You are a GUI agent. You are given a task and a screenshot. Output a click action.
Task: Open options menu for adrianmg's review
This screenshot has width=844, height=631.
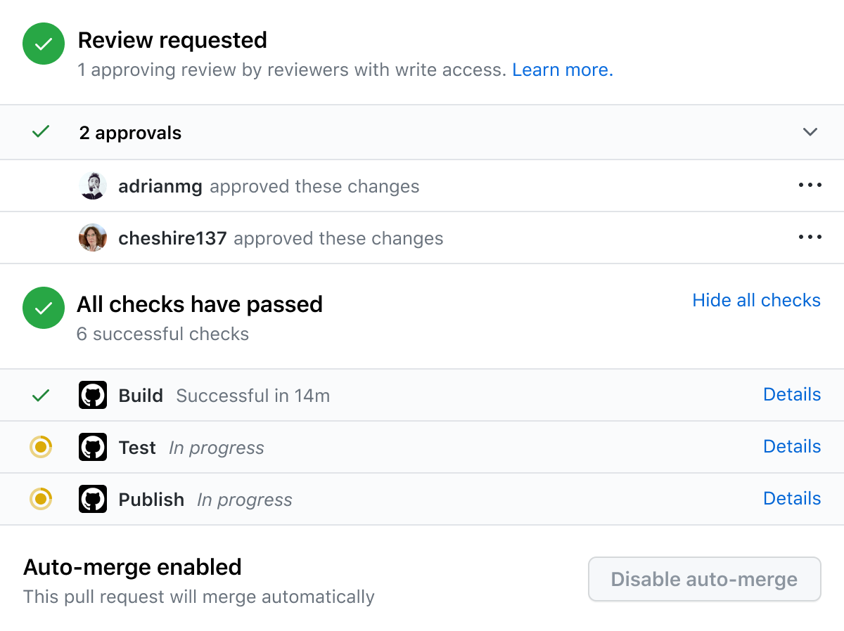pos(810,186)
